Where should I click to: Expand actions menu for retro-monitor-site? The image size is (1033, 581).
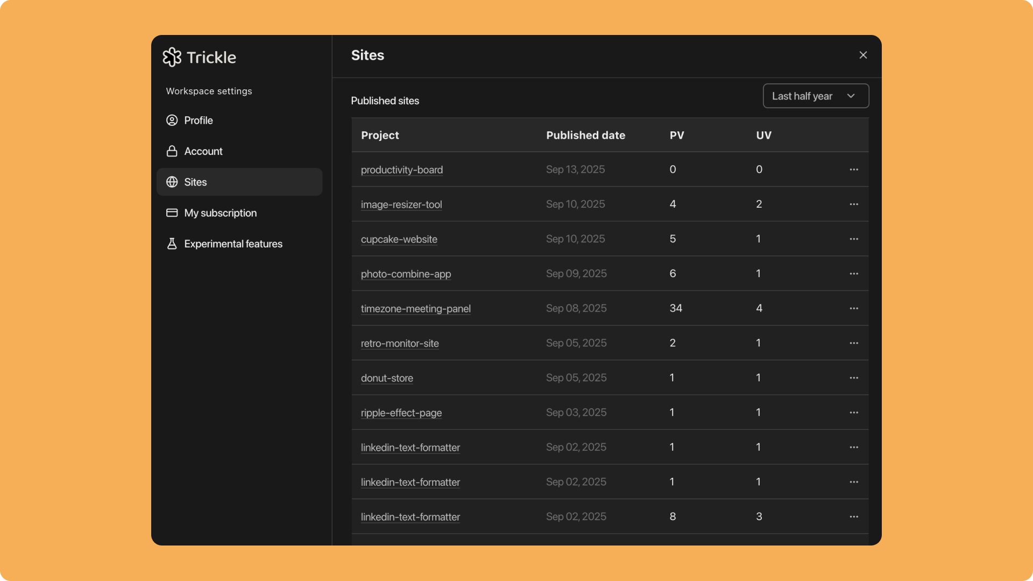853,343
